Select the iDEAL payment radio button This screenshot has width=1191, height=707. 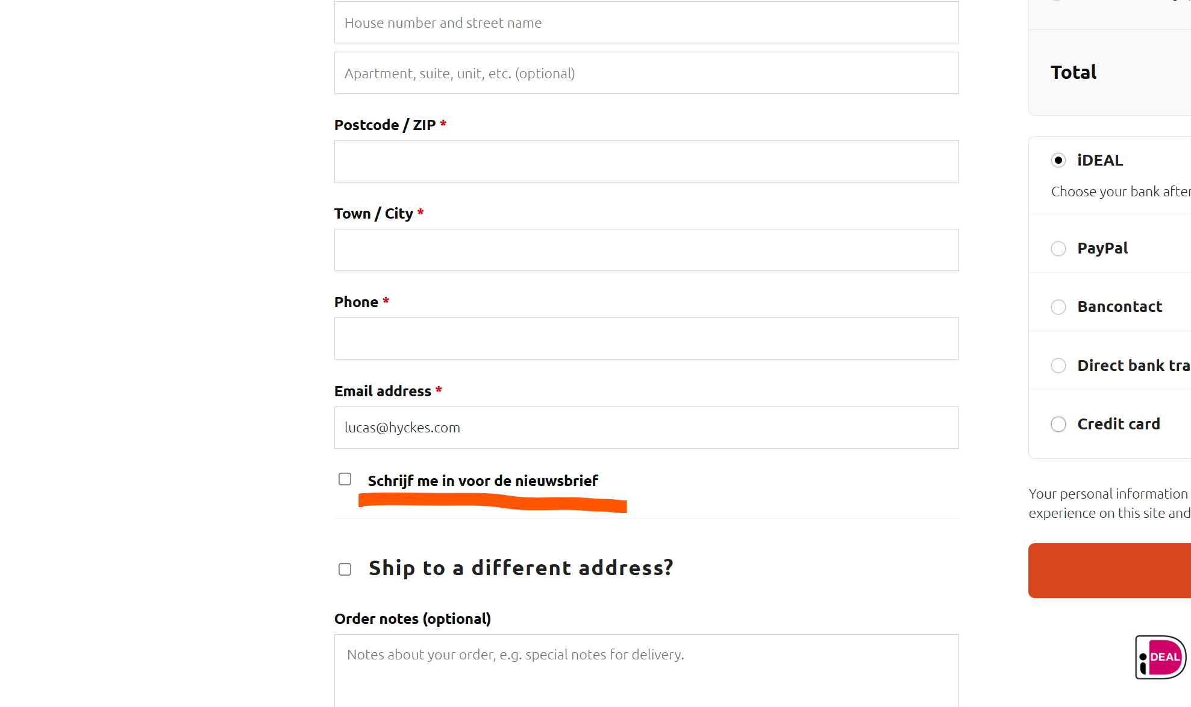[x=1058, y=160]
